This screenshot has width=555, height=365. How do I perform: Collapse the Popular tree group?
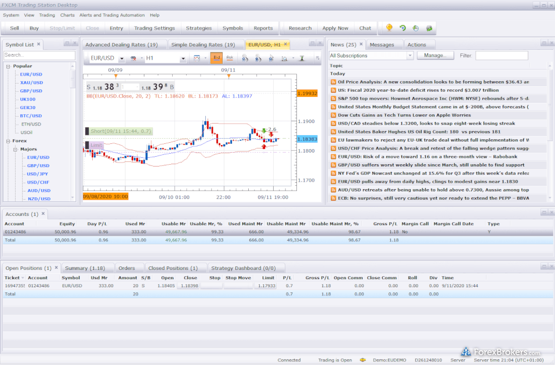pos(8,66)
